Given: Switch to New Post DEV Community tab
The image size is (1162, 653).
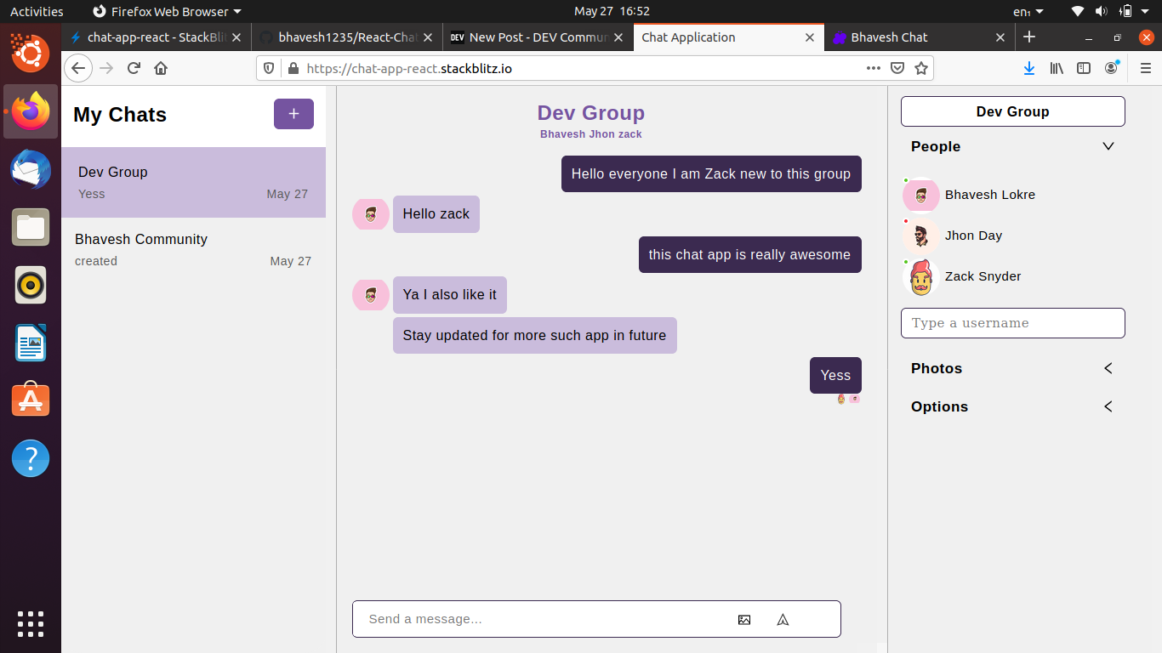Looking at the screenshot, I should click(538, 37).
